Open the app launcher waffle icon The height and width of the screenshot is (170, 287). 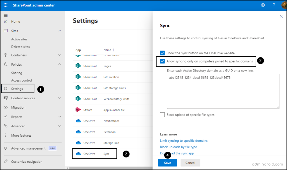click(x=6, y=5)
